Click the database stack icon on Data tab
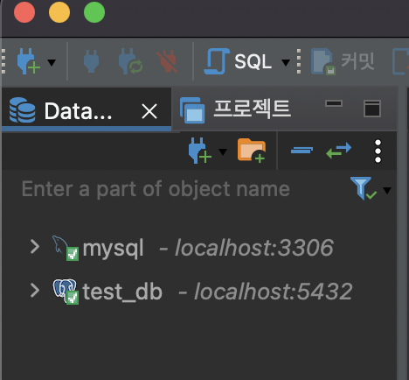This screenshot has height=380, width=409. [x=22, y=110]
